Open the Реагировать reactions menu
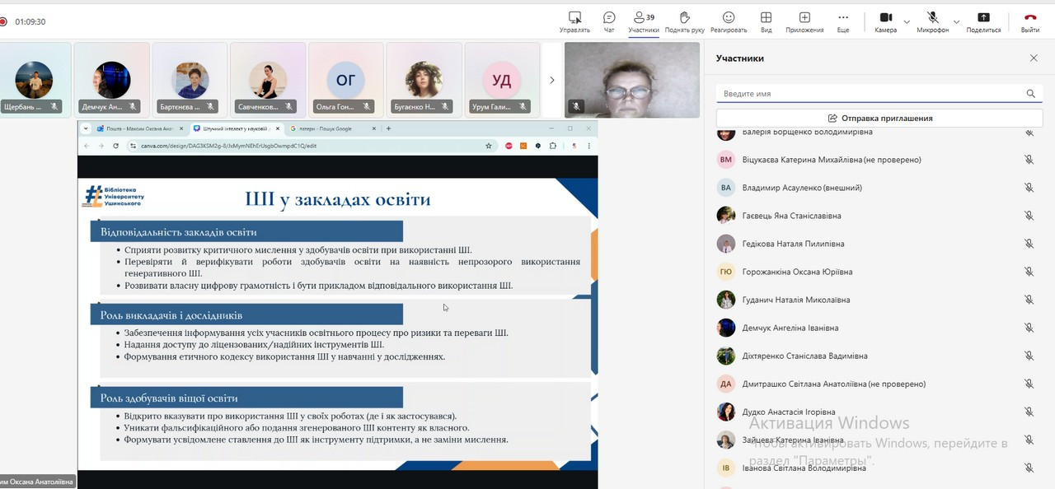The image size is (1055, 489). [x=729, y=21]
